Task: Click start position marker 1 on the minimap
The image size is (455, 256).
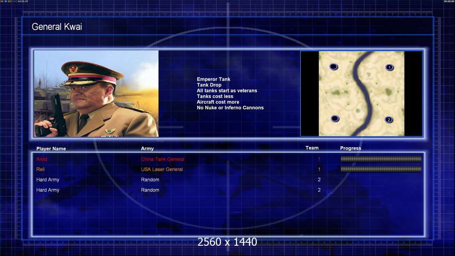Action: tap(389, 67)
